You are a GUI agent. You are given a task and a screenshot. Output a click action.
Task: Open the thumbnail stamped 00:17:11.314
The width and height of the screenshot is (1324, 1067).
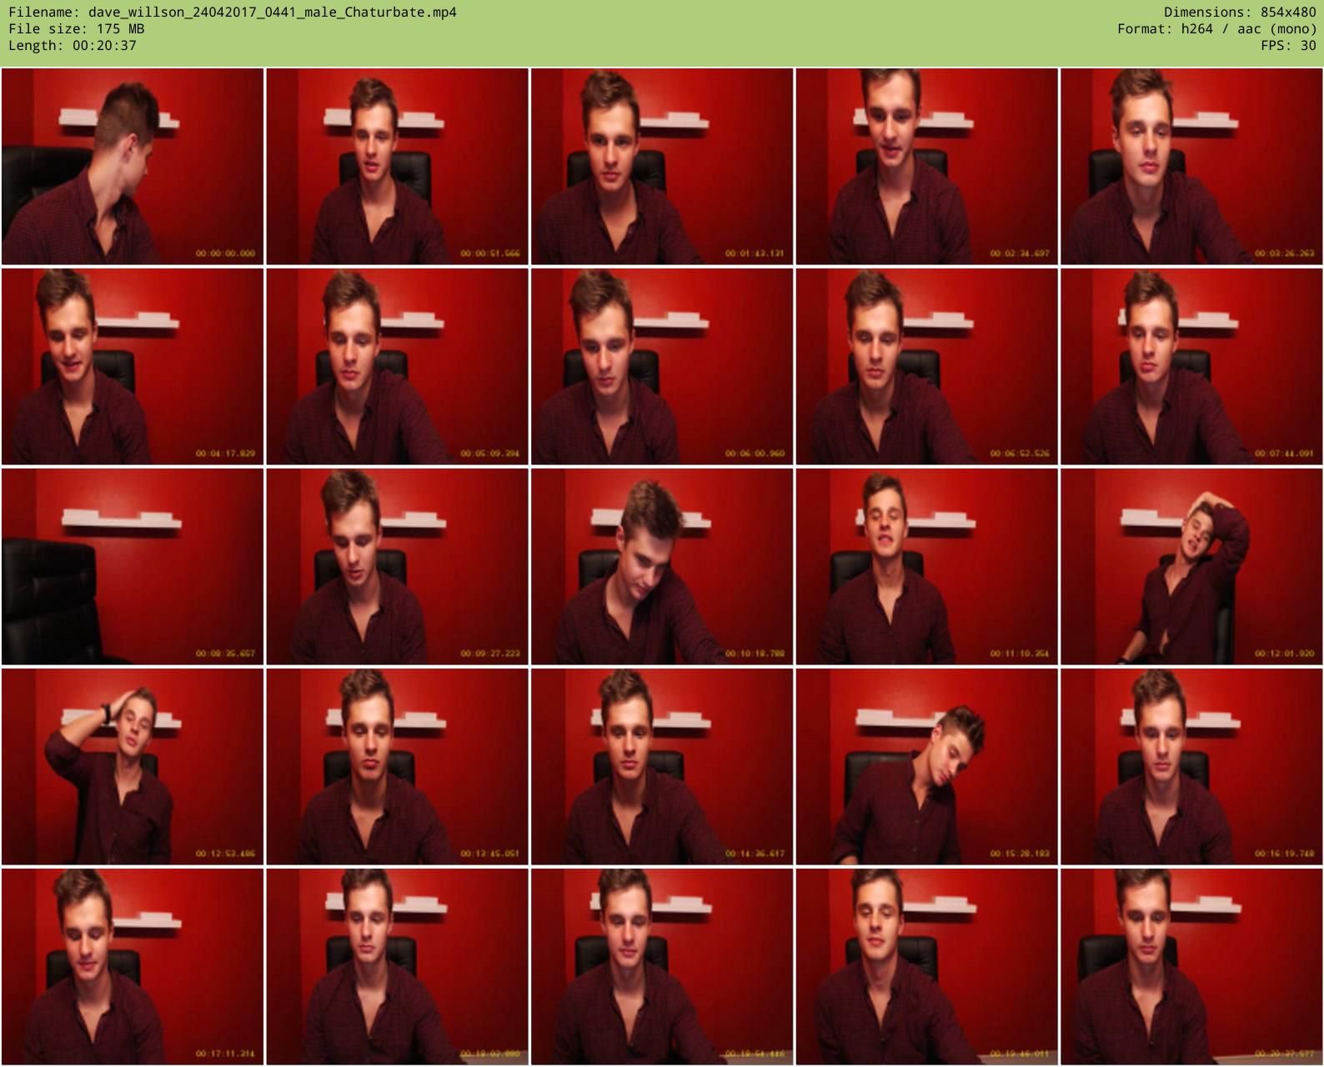tap(133, 966)
